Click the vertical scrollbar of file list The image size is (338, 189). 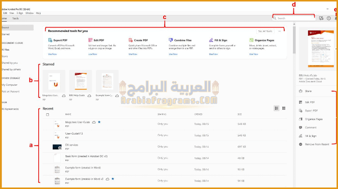pyautogui.click(x=294, y=40)
